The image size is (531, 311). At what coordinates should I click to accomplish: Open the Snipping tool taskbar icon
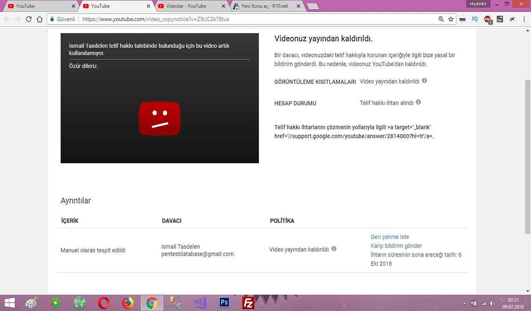tap(176, 303)
